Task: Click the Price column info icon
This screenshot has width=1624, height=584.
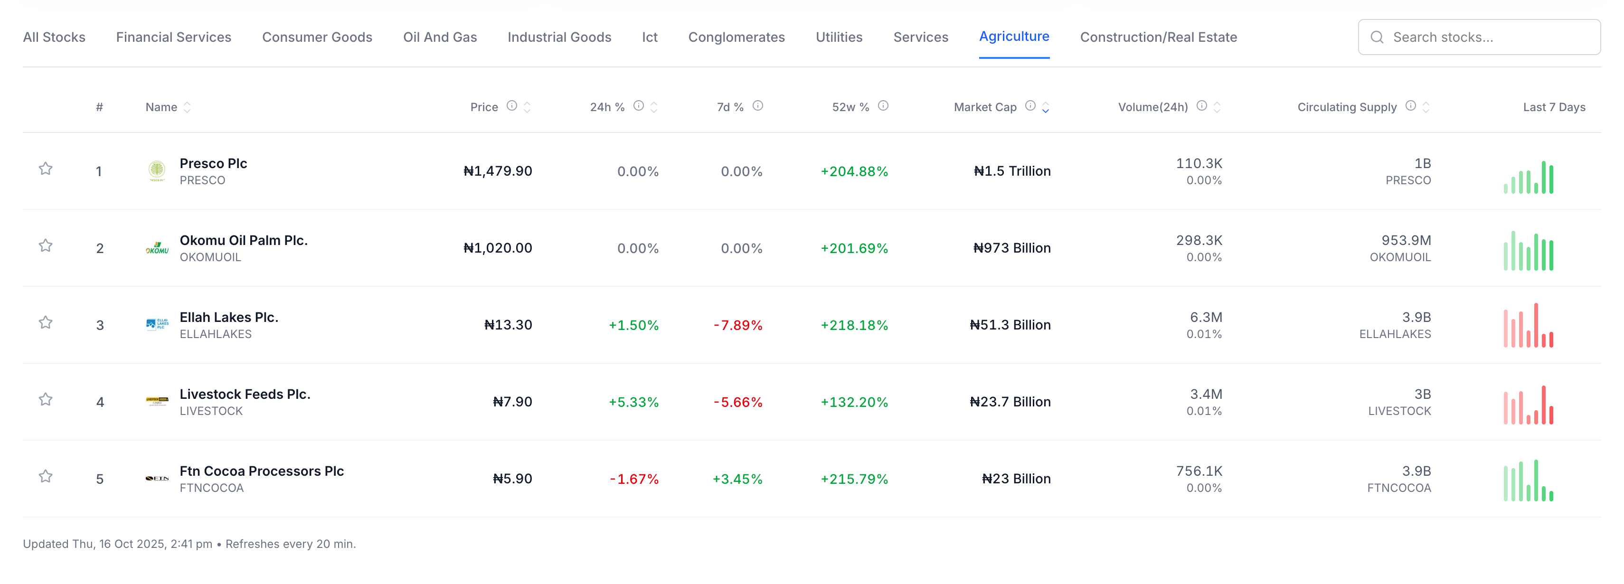Action: [512, 106]
